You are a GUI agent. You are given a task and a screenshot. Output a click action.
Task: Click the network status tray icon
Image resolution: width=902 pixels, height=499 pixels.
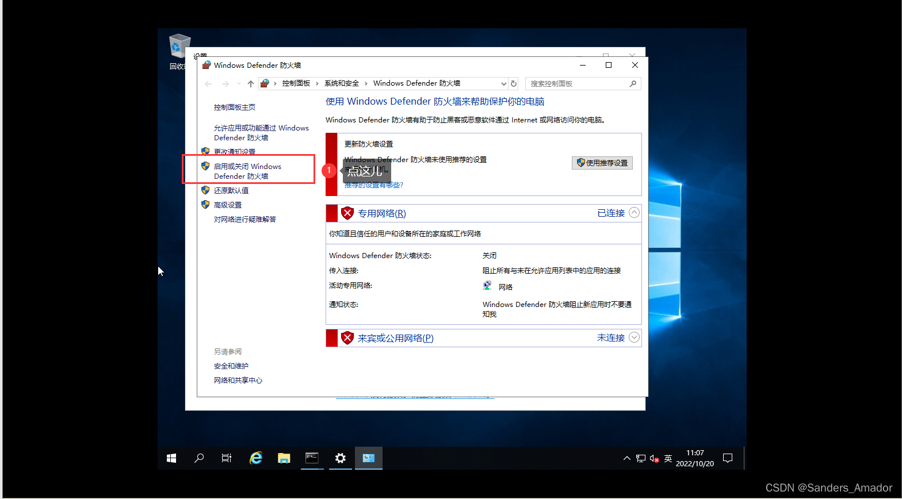point(641,458)
